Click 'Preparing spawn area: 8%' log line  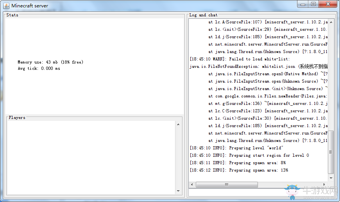point(238,163)
